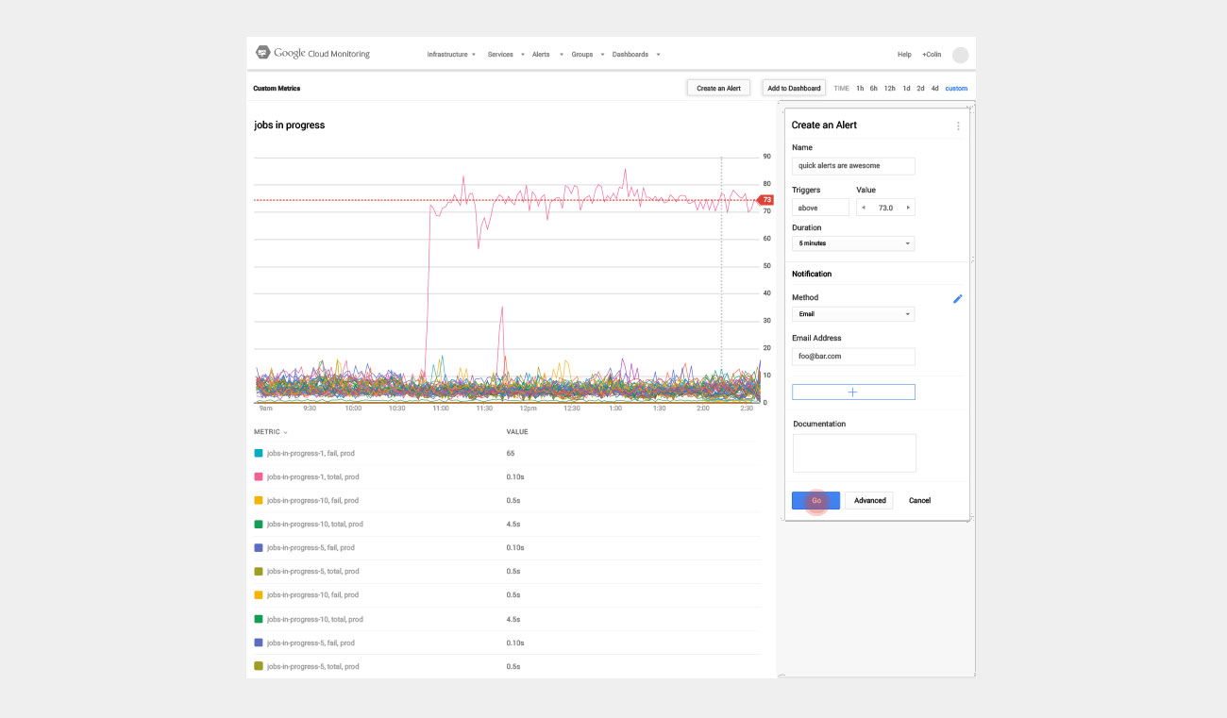The width and height of the screenshot is (1227, 718).
Task: Increase alert value with right arrow
Action: pyautogui.click(x=908, y=208)
